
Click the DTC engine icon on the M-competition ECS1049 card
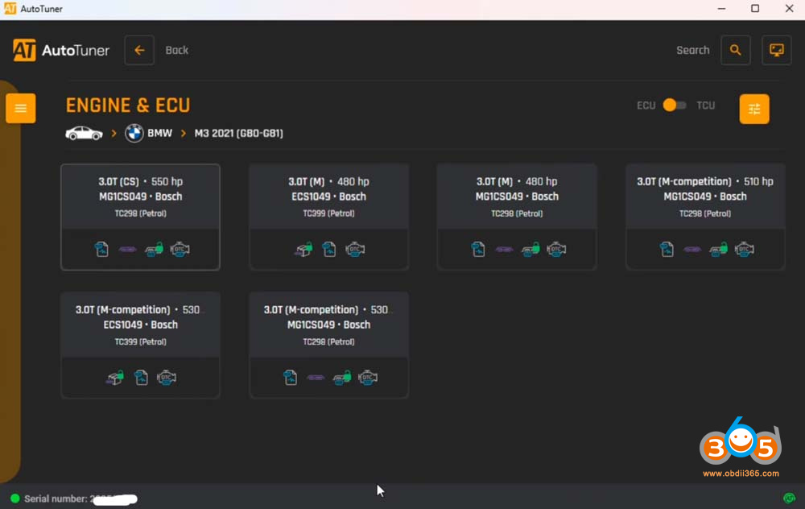(167, 378)
